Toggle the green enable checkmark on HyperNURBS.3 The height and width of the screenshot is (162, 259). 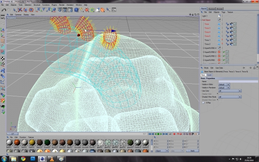click(x=224, y=56)
